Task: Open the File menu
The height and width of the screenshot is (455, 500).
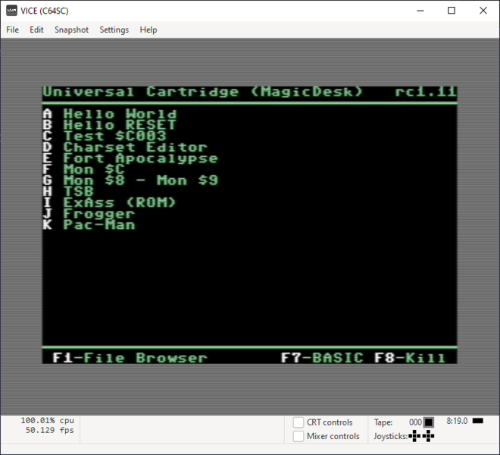Action: tap(12, 30)
